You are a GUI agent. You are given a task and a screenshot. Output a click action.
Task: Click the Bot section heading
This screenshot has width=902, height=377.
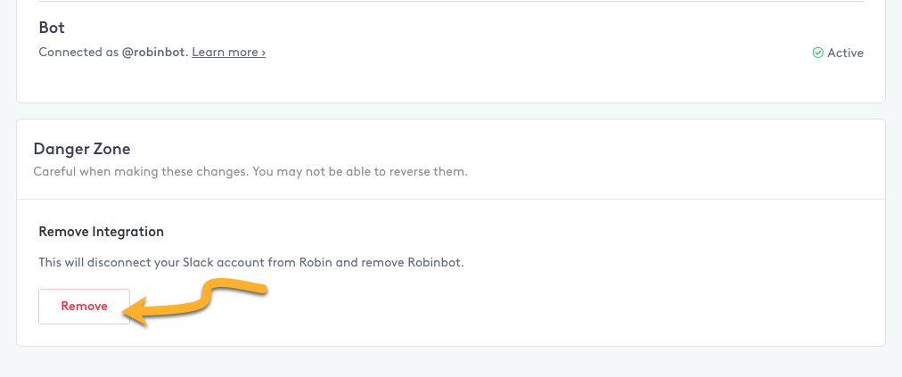[x=52, y=27]
